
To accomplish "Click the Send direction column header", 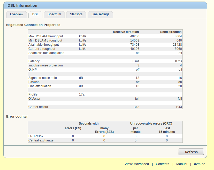I will [x=171, y=32].
